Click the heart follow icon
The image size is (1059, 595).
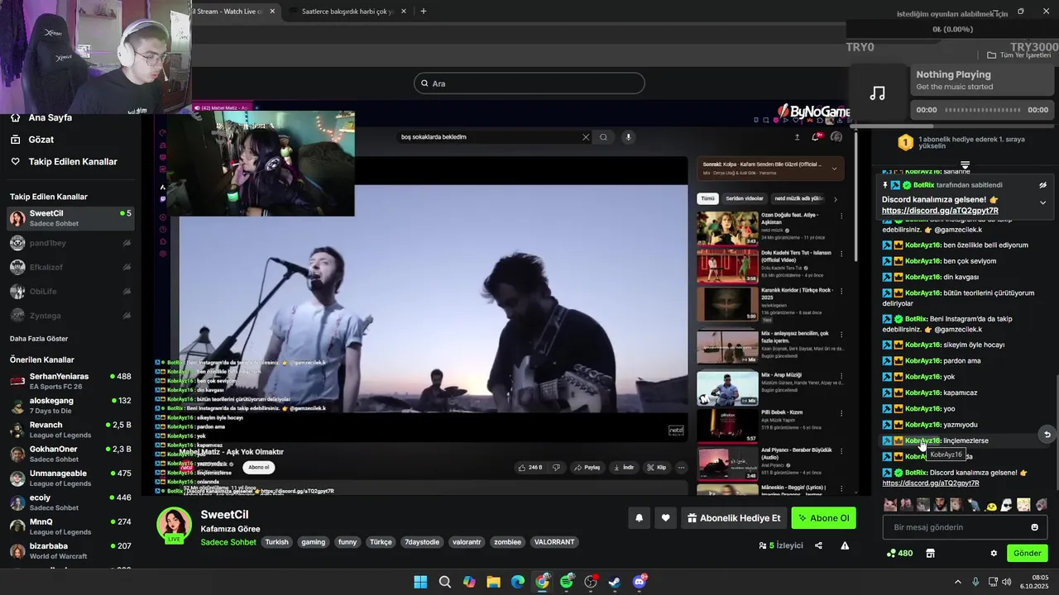(x=665, y=518)
